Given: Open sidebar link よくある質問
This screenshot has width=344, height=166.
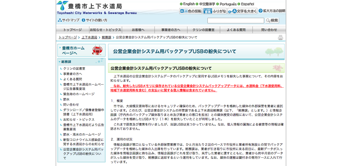Looking at the screenshot, I should tap(73, 79).
